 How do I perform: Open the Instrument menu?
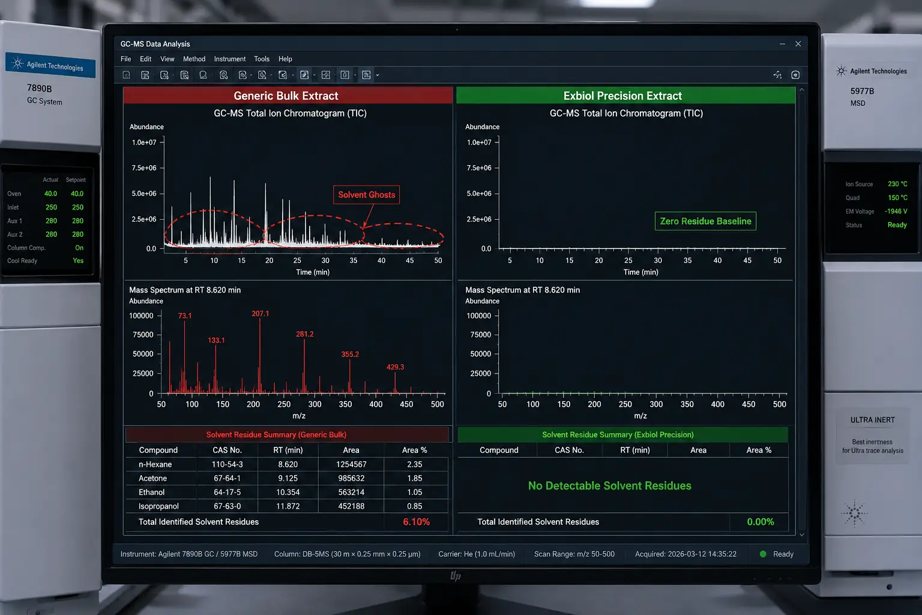pyautogui.click(x=230, y=59)
